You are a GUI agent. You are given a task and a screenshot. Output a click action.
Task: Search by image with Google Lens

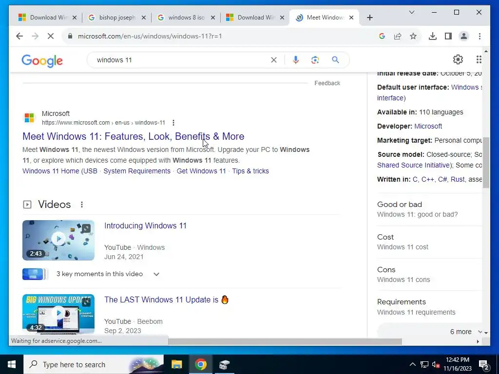click(315, 60)
